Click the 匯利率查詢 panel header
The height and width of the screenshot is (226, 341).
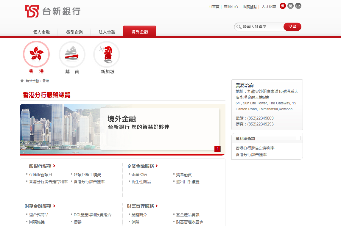click(x=267, y=138)
